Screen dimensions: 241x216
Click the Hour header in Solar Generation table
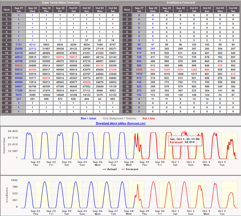(7, 9)
